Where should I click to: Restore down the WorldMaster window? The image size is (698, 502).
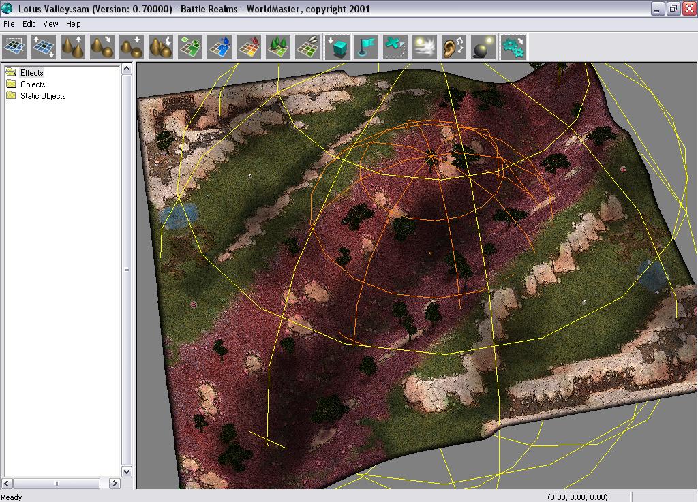coord(673,8)
